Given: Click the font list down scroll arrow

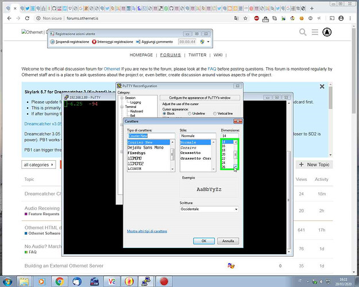Looking at the screenshot, I should pyautogui.click(x=172, y=169).
